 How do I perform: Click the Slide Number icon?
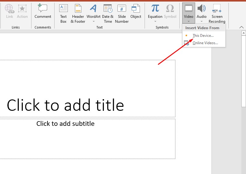[x=122, y=9]
